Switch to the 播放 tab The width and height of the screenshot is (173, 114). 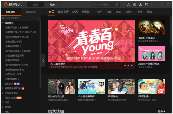pos(36,5)
